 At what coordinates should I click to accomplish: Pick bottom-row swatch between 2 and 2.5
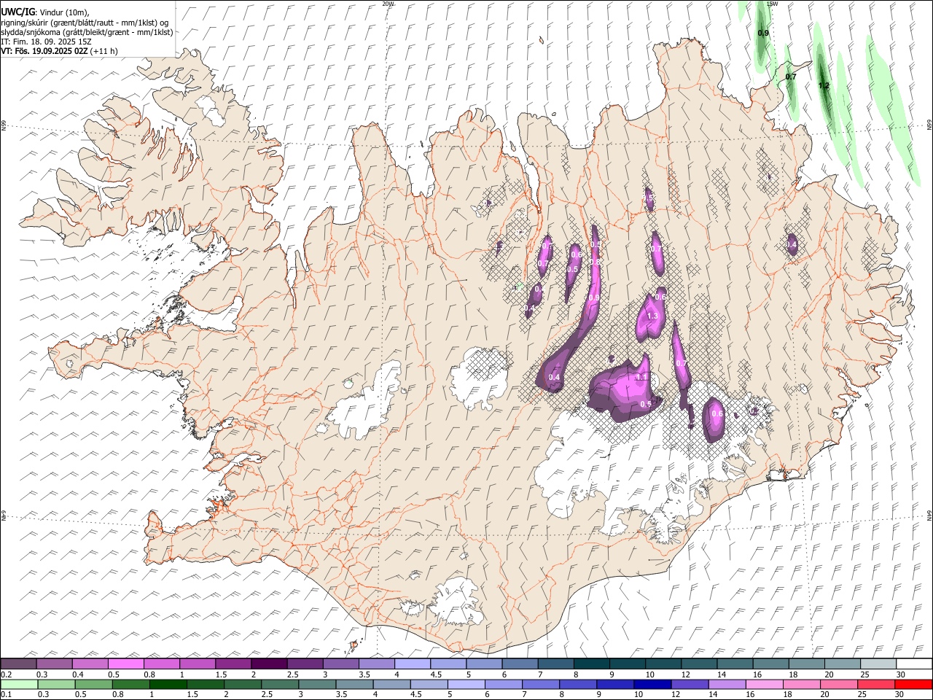coord(243,685)
